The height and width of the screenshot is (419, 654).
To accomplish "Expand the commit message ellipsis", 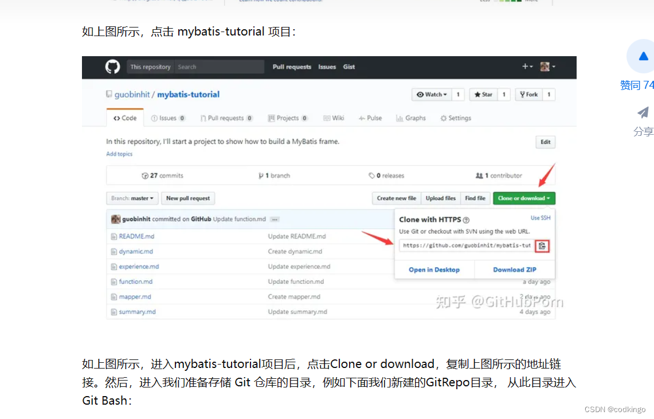I will click(275, 220).
